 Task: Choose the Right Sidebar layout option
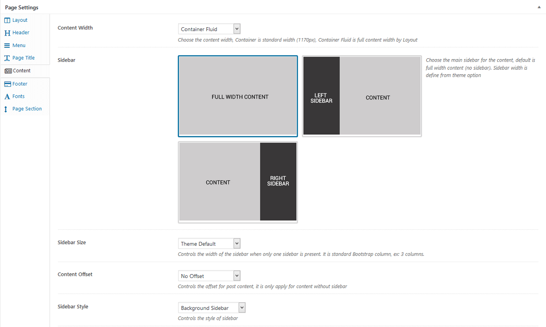[238, 182]
